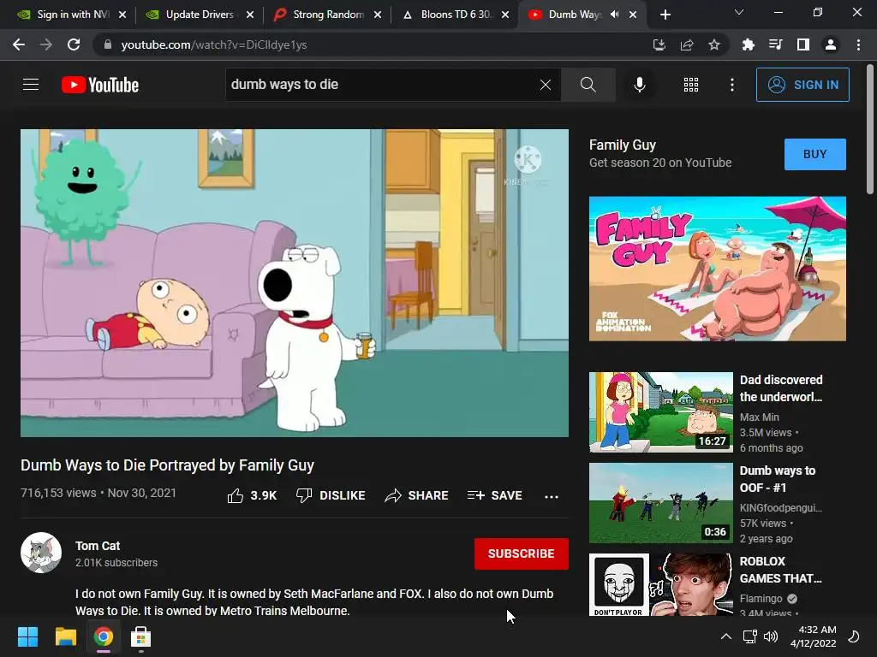Image resolution: width=877 pixels, height=657 pixels.
Task: Open volume control in system tray
Action: 771,636
